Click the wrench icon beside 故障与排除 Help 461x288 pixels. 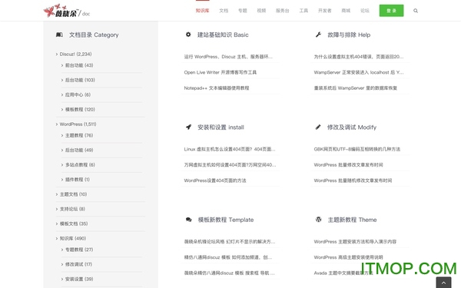click(x=318, y=35)
